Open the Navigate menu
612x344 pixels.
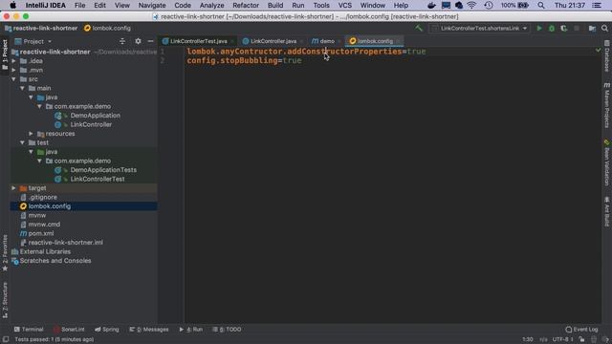coord(152,6)
